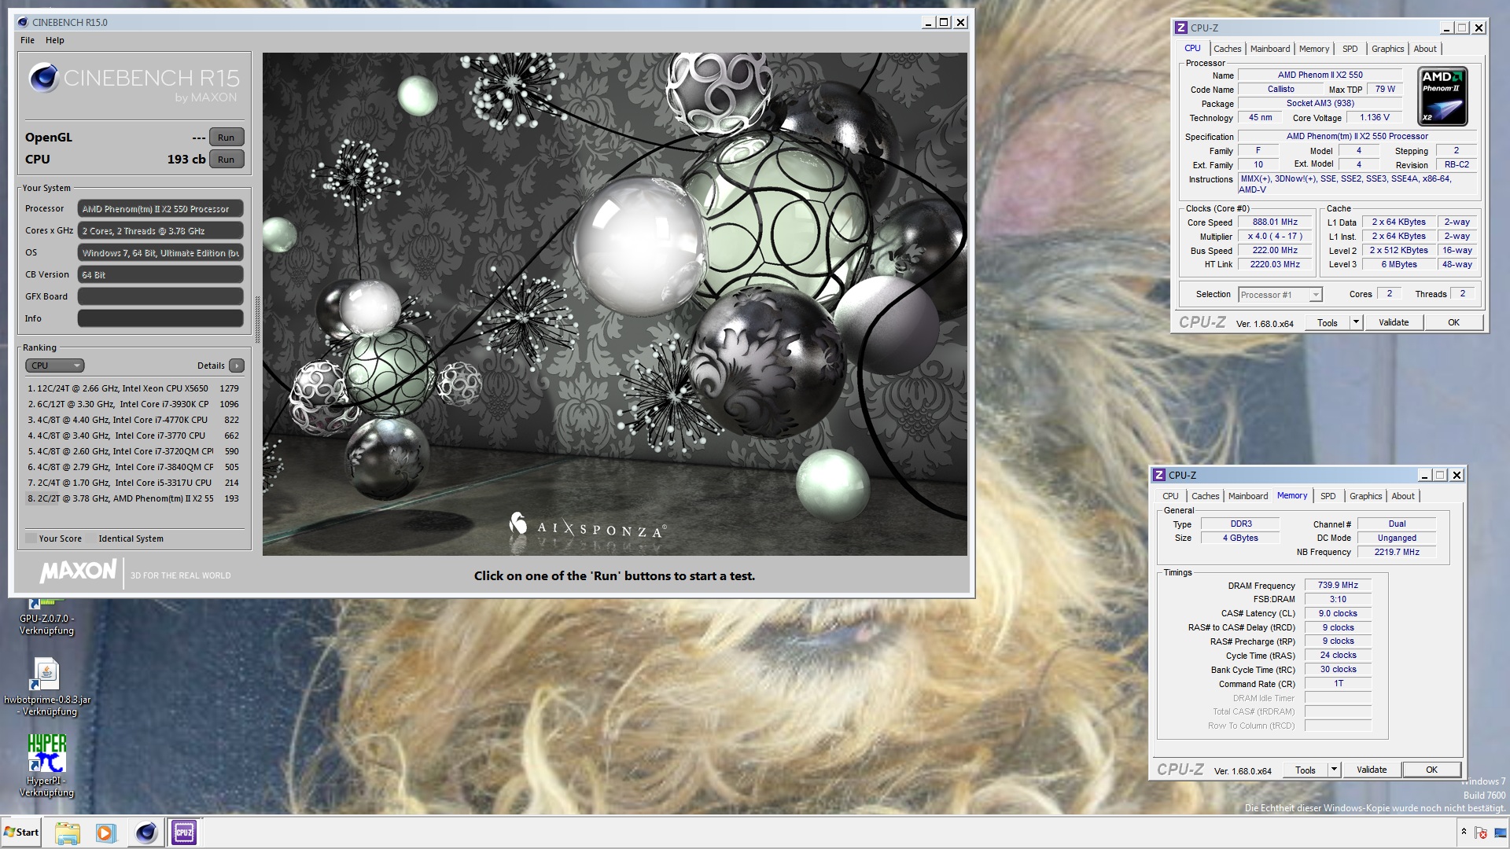Open the Start menu
This screenshot has height=849, width=1510.
coord(21,832)
